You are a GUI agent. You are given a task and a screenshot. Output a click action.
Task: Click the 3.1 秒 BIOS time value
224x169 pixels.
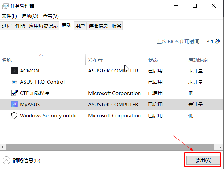click(213, 42)
